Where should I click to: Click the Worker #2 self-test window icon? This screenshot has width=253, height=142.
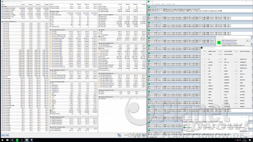tap(149, 23)
